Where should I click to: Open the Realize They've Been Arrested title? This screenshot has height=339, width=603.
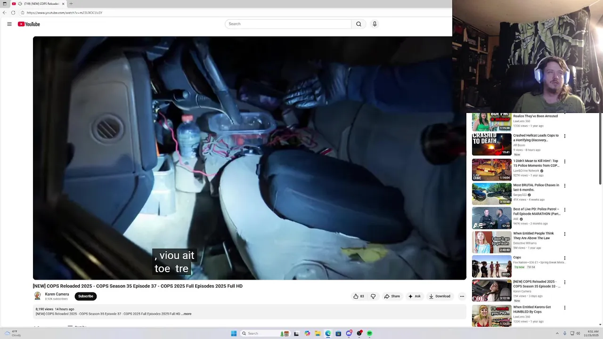[x=535, y=116]
